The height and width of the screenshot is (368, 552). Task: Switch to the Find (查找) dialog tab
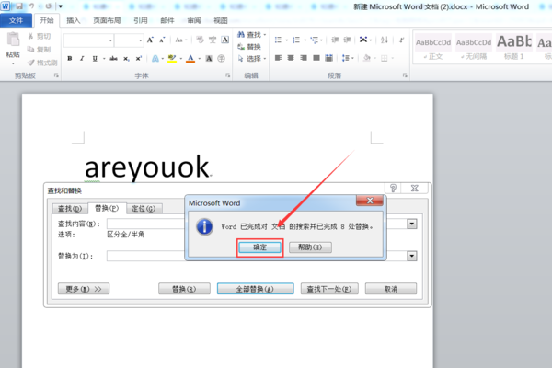70,209
